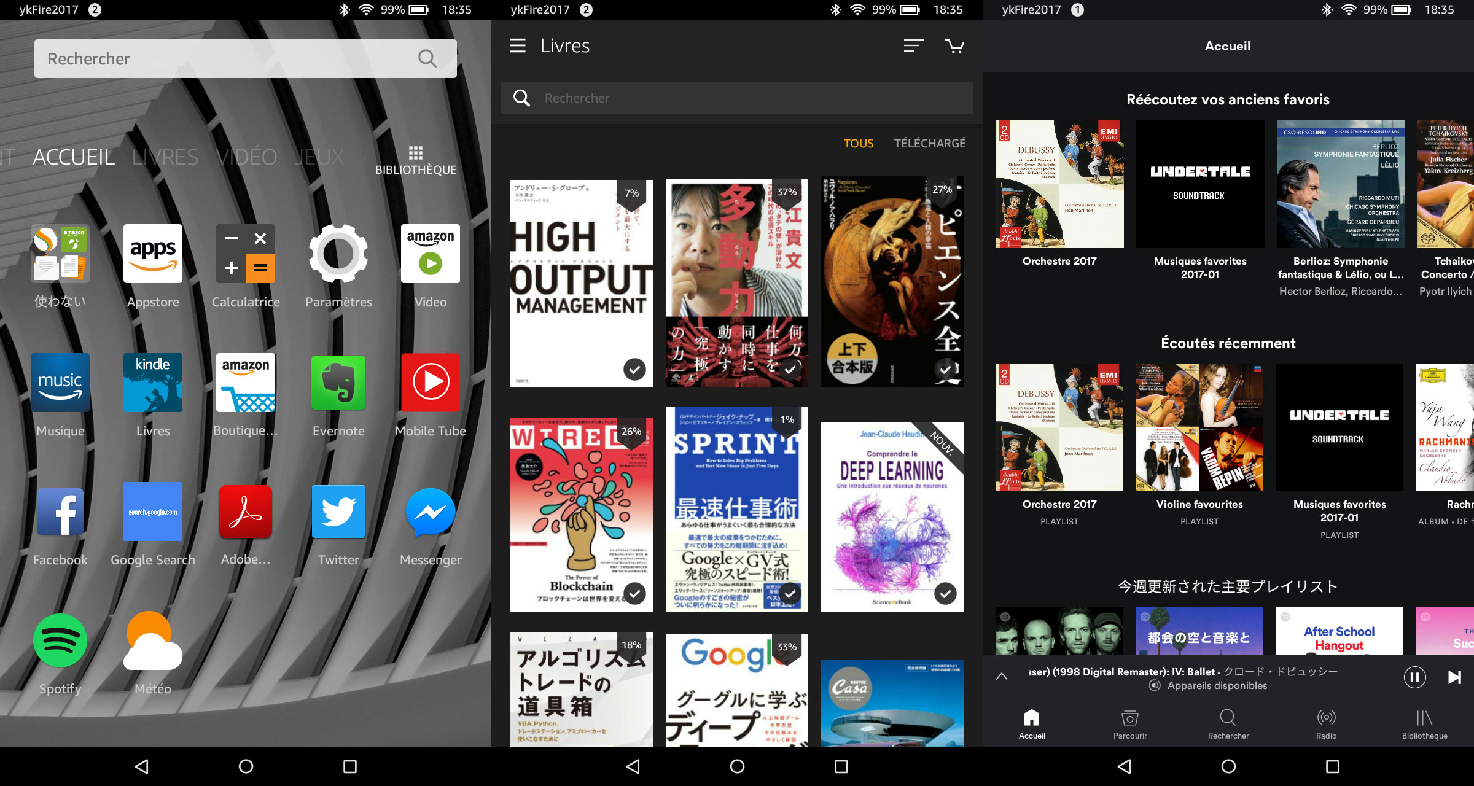
Task: Open Bibliothèque in Spotify's bottom bar
Action: 1425,725
